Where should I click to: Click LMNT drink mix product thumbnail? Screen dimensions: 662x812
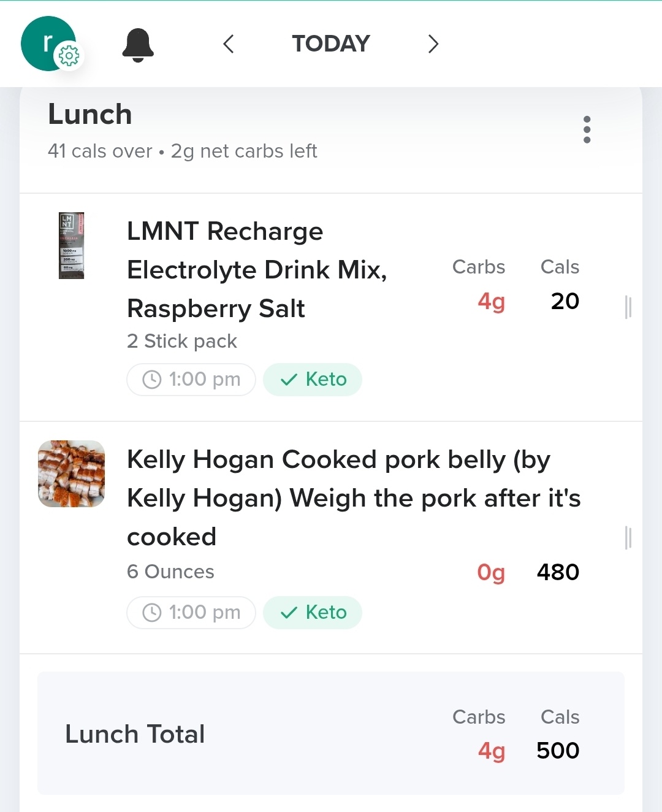pos(71,245)
